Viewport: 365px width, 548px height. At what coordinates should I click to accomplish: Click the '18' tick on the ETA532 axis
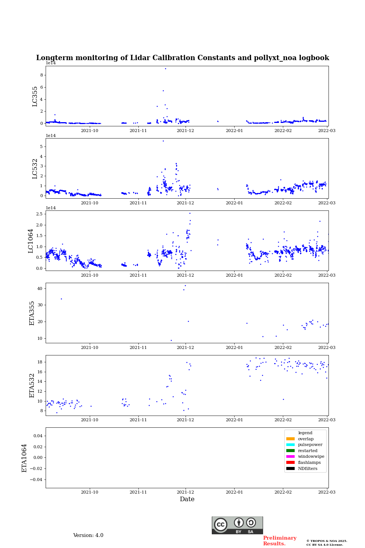point(40,362)
